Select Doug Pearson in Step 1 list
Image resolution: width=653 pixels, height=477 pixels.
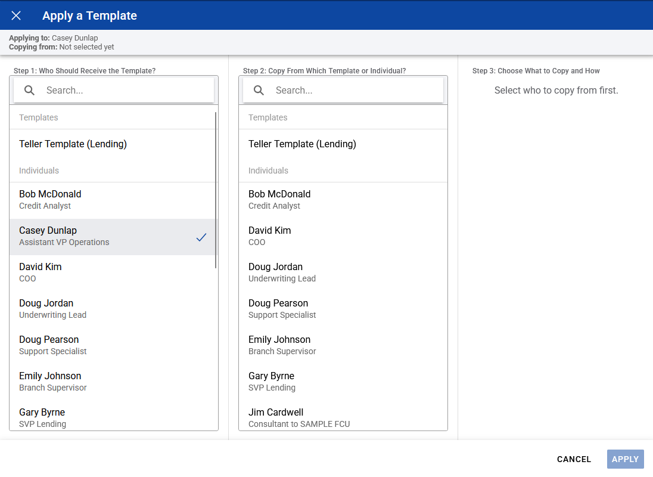coord(113,345)
